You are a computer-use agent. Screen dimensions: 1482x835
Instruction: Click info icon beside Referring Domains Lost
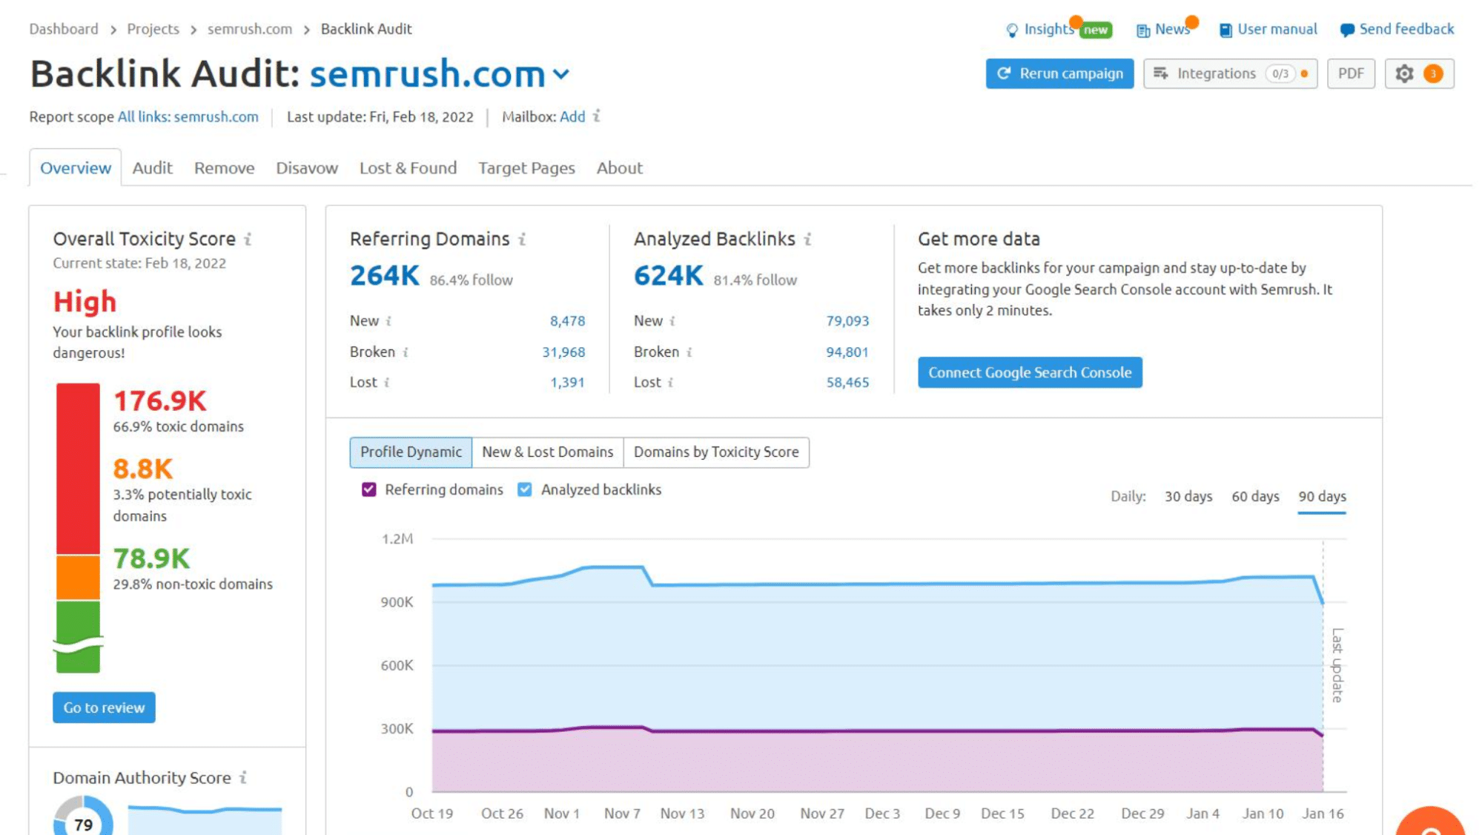[386, 382]
